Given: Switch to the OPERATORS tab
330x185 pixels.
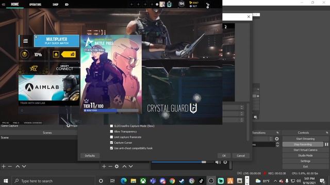Looking at the screenshot, I should 35,5.
